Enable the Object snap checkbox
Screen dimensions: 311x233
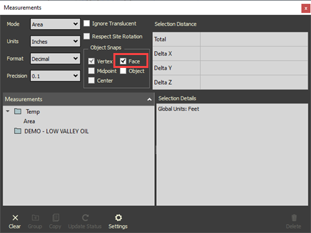(x=123, y=71)
